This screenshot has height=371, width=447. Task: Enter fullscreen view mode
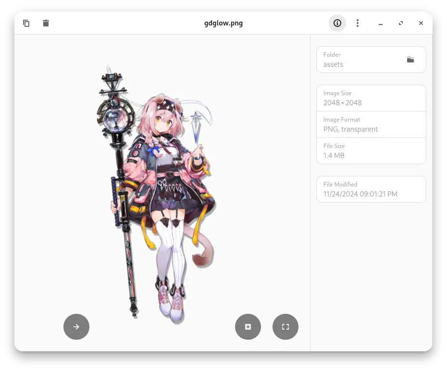tap(286, 327)
